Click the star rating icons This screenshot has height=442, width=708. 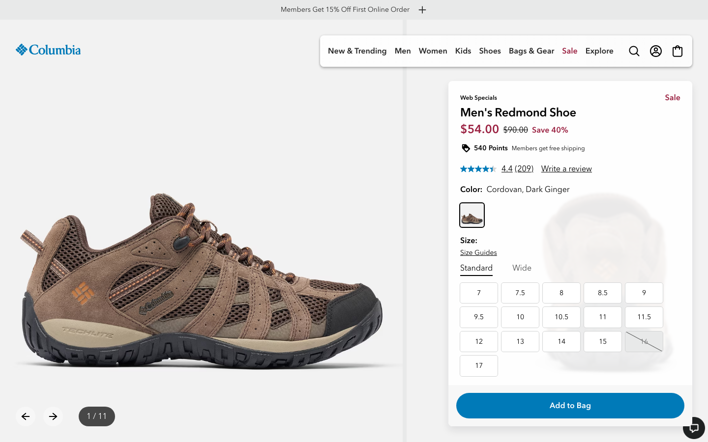click(x=478, y=169)
